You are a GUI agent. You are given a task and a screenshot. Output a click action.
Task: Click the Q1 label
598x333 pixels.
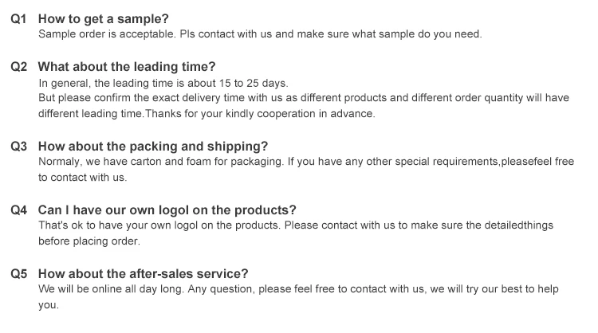(19, 18)
